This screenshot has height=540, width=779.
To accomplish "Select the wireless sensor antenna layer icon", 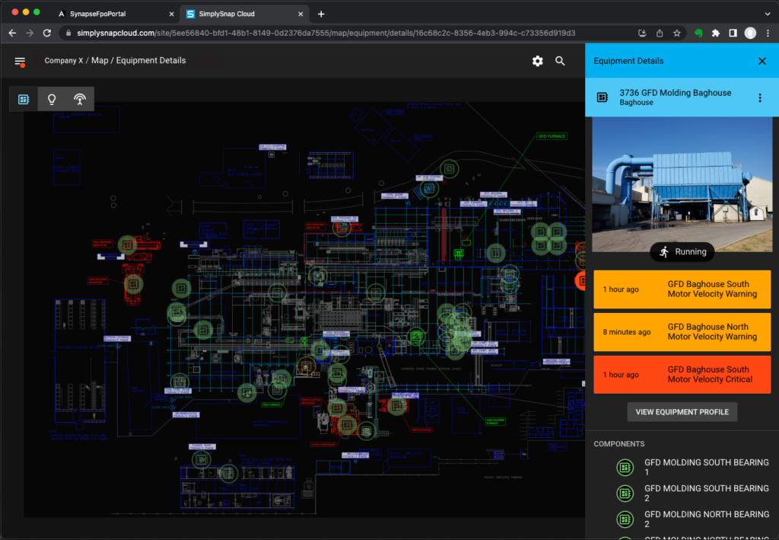I will 80,98.
